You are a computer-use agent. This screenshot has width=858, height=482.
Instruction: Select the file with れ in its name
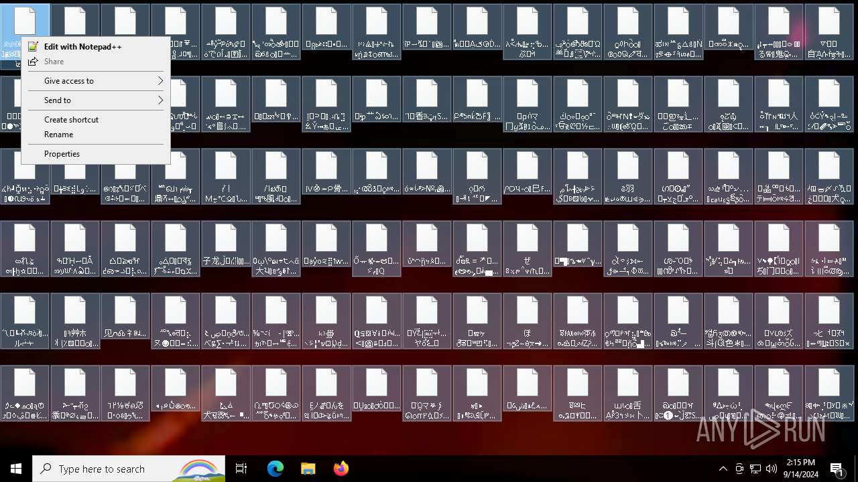tap(25, 249)
